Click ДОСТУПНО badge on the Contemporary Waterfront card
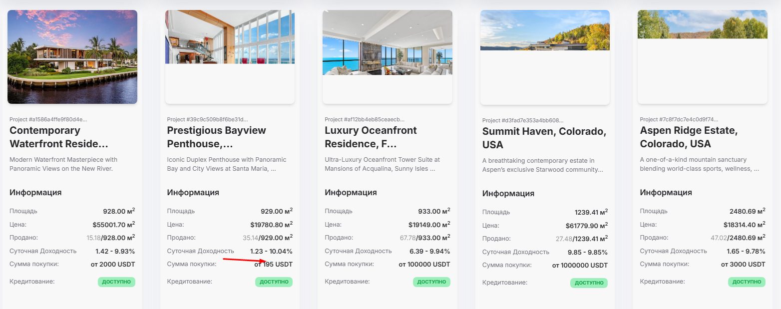This screenshot has height=309, width=781. (116, 282)
